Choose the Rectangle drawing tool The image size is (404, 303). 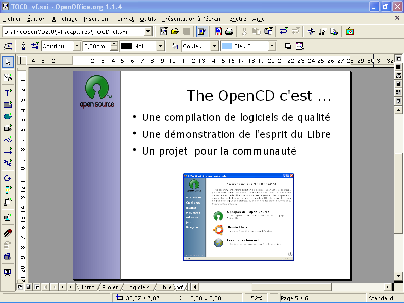[8, 105]
